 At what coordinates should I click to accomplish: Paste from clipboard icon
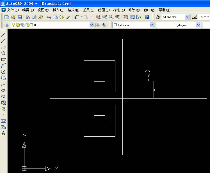click(x=61, y=17)
